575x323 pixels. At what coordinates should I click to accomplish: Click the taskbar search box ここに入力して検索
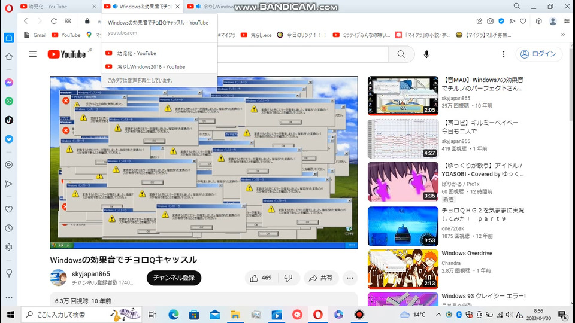(x=81, y=315)
